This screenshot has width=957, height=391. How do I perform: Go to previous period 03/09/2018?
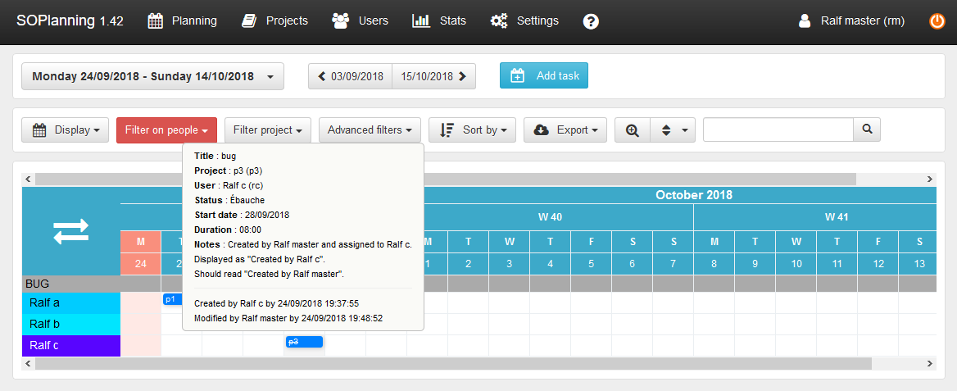tap(350, 76)
